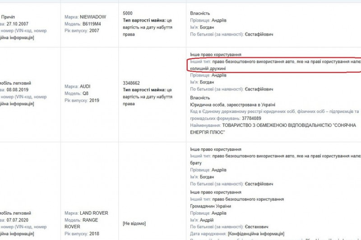Click the cost value 3348662
Image resolution: width=361 pixels, height=240 pixels.
[x=131, y=83]
